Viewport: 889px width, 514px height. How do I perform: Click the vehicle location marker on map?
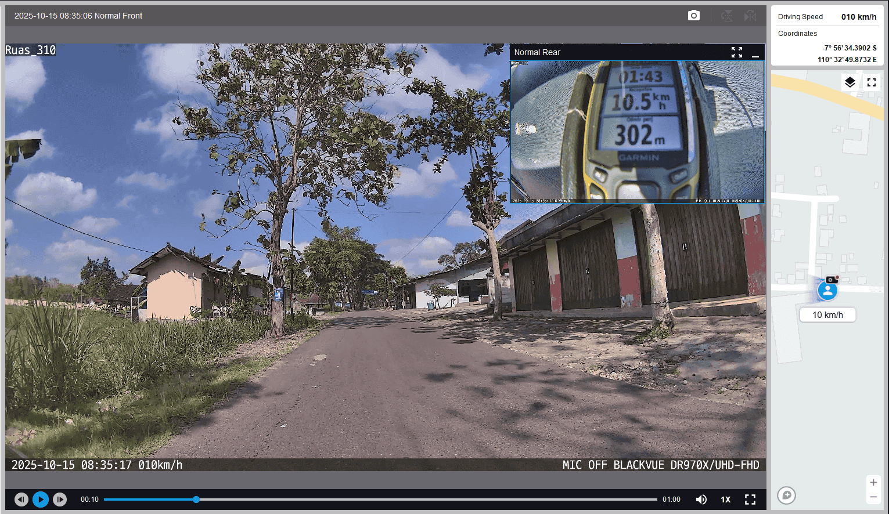point(827,290)
